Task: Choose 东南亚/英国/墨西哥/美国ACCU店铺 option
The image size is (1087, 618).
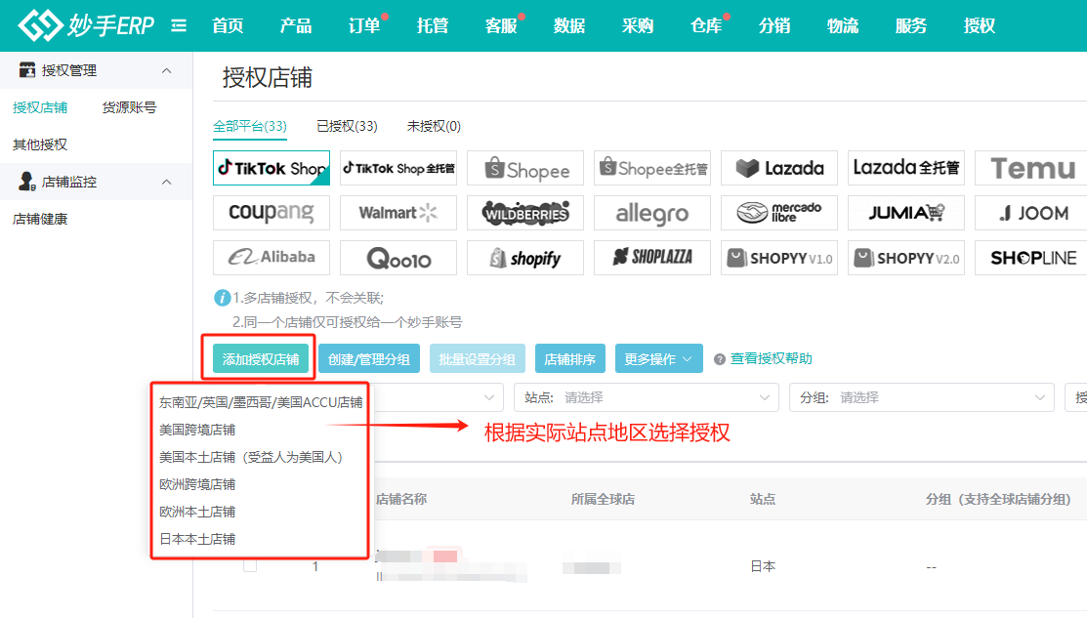Action: click(261, 402)
